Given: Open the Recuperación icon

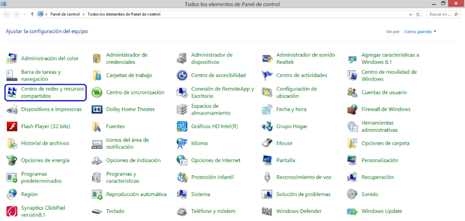Looking at the screenshot, I should point(352,177).
